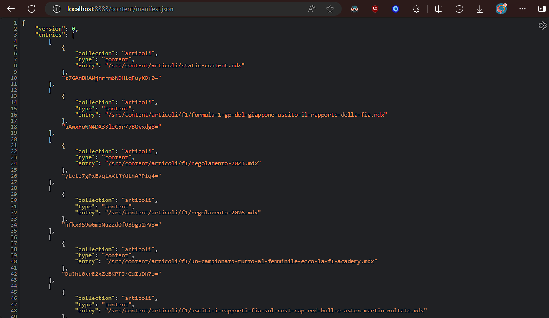Viewport: 549px width, 318px height.
Task: Open the glasses-face extension icon
Action: [354, 9]
